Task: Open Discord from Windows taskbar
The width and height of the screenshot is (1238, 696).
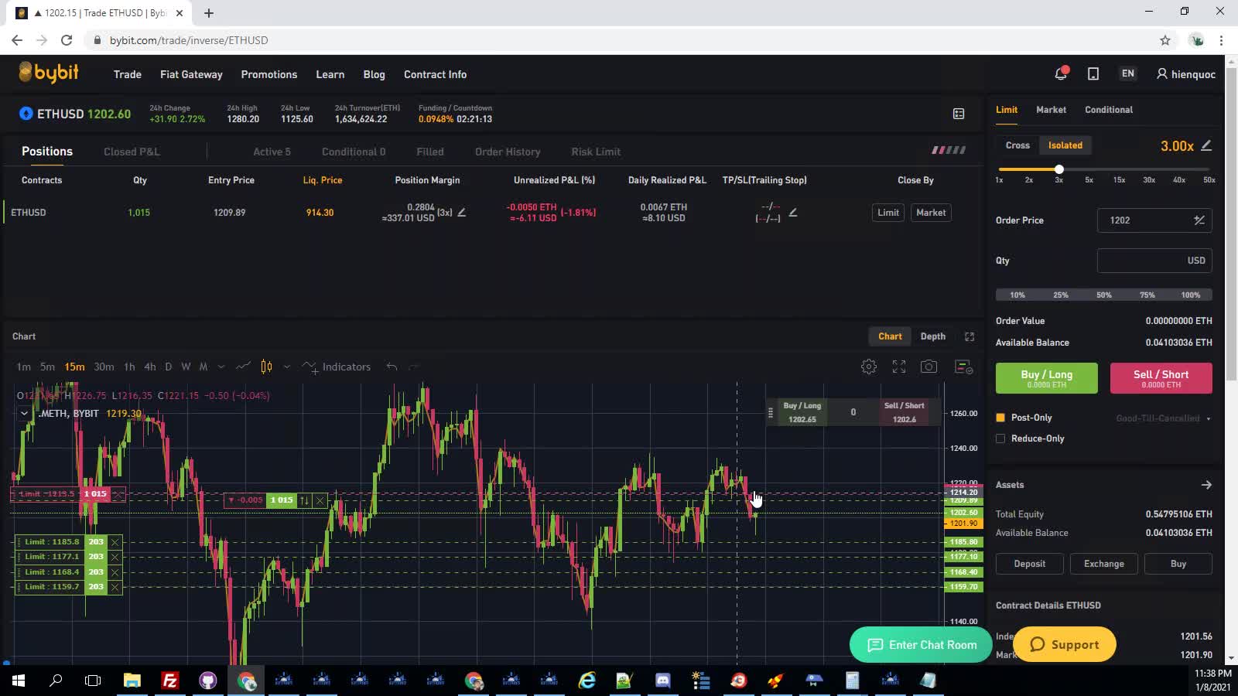Action: click(662, 681)
